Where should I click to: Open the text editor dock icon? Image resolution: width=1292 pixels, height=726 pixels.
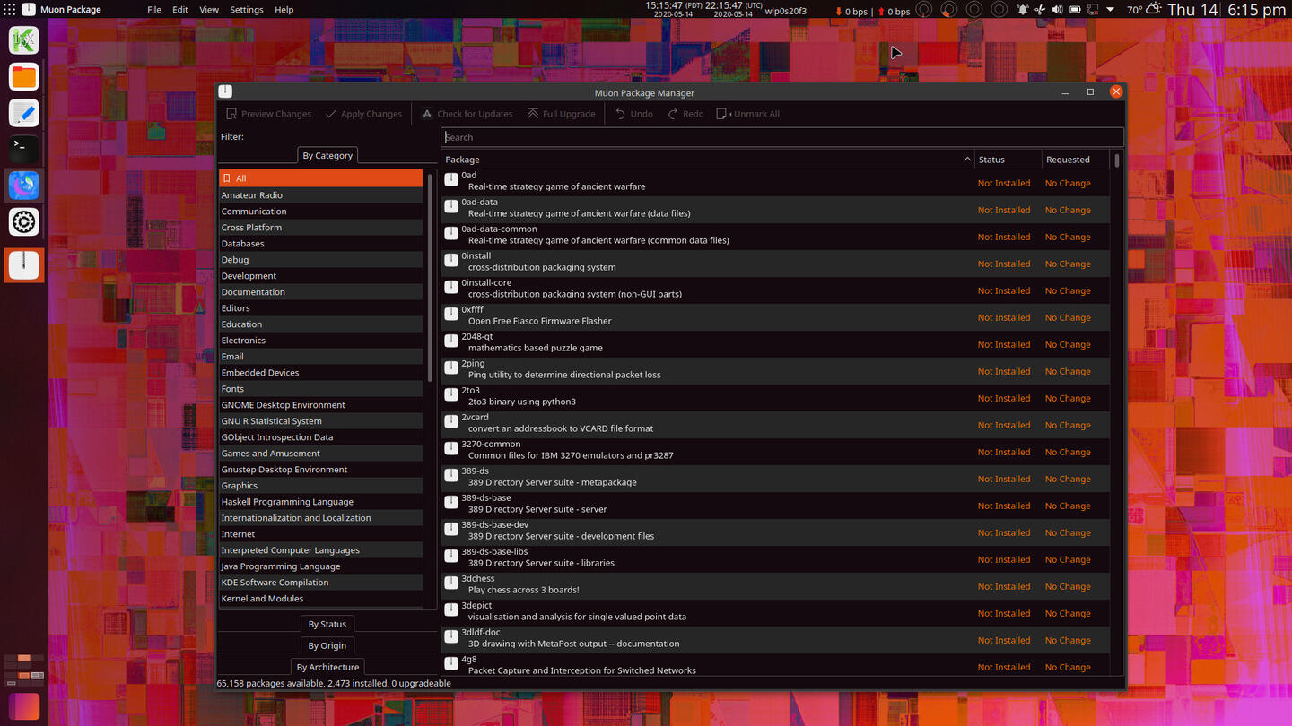pyautogui.click(x=24, y=113)
